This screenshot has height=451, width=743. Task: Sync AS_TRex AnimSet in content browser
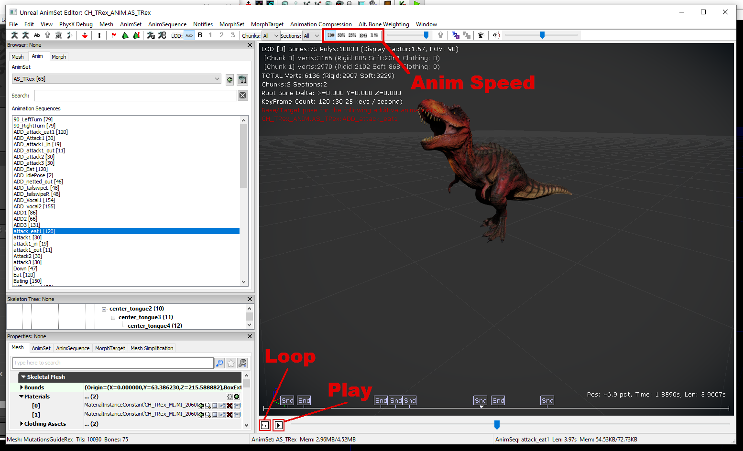click(230, 79)
